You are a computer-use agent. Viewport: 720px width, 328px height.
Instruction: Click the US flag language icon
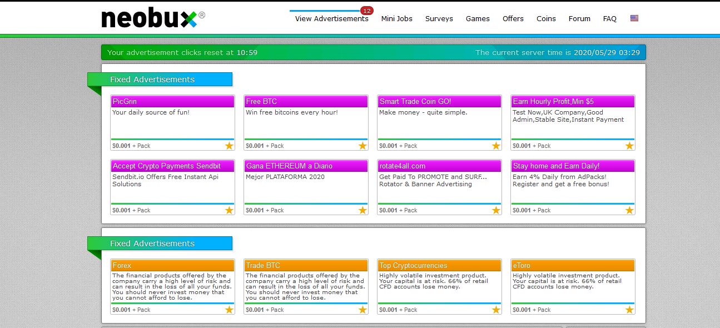coord(634,18)
